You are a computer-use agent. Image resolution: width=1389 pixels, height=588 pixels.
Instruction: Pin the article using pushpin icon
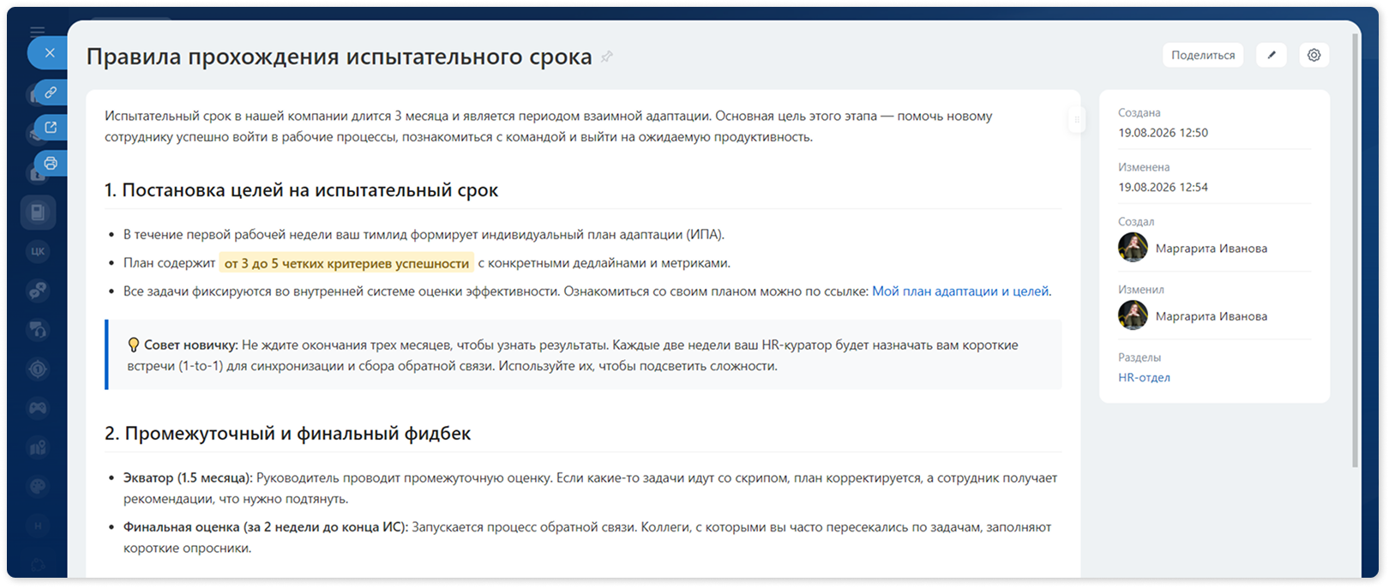pyautogui.click(x=606, y=57)
